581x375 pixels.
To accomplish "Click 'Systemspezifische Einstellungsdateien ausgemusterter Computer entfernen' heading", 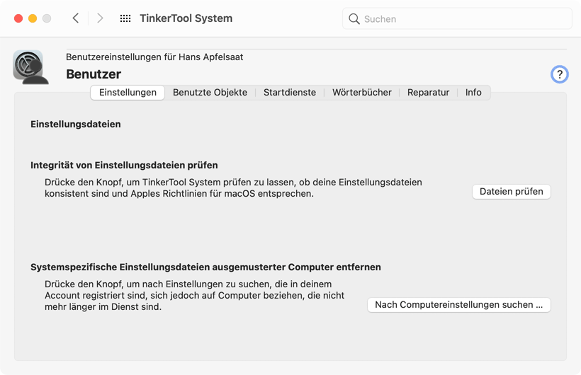I will click(205, 267).
